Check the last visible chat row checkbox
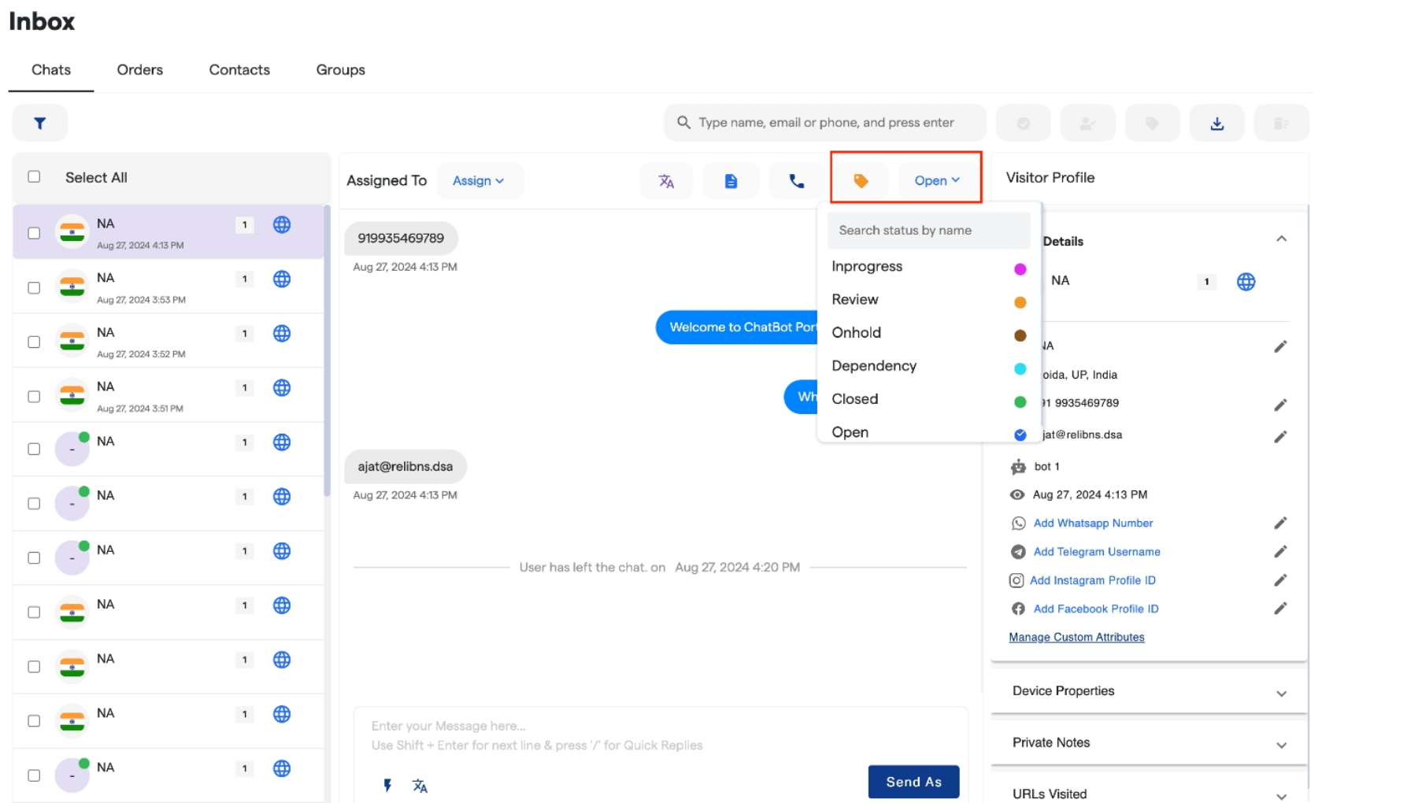Image resolution: width=1422 pixels, height=803 pixels. coord(34,775)
